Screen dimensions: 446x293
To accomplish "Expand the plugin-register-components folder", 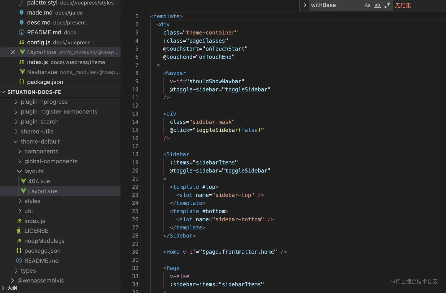I will point(16,112).
